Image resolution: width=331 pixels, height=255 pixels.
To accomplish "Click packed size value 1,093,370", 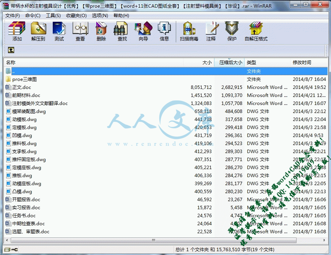I will pos(232,95).
